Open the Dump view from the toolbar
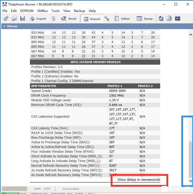The height and width of the screenshot is (194, 193). click(145, 19)
